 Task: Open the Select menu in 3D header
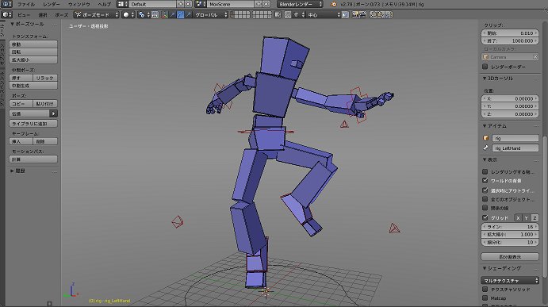[43, 15]
